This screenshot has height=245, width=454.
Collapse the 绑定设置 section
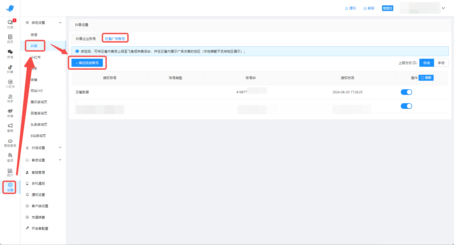(x=60, y=23)
